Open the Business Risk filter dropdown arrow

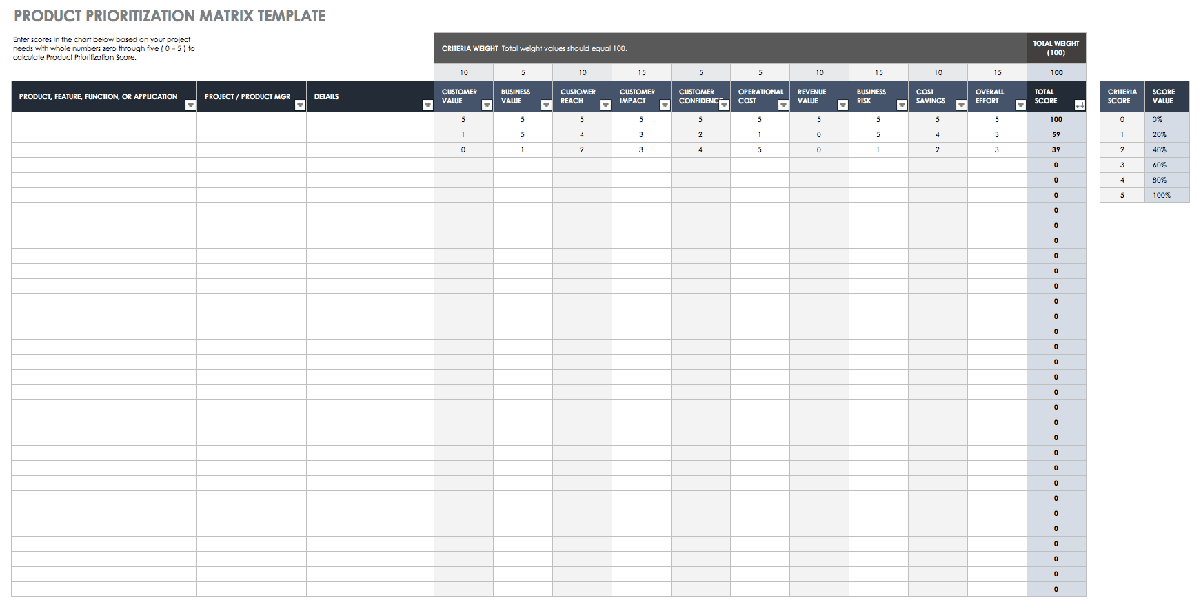tap(902, 105)
